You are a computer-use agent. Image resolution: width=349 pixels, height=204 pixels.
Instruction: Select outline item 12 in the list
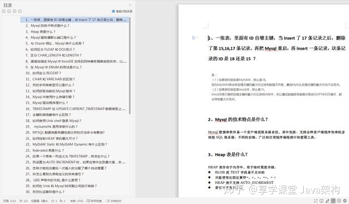[x=50, y=85]
